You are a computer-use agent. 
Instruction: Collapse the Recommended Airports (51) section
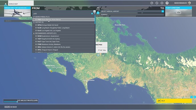[x=63, y=33]
